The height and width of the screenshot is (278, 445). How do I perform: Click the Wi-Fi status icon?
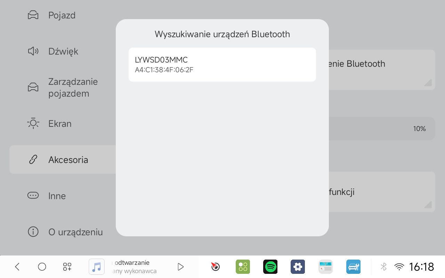click(x=399, y=267)
